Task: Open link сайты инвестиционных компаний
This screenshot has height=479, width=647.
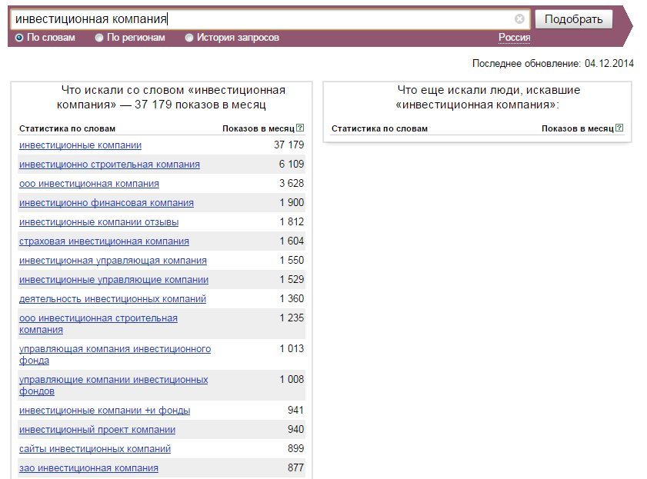Action: (95, 449)
